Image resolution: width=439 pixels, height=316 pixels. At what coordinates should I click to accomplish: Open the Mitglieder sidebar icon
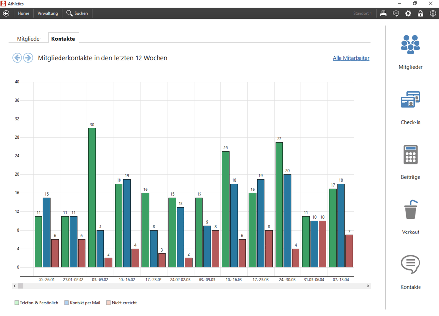coord(410,44)
